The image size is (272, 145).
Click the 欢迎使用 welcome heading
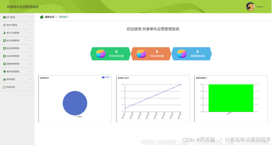153,29
